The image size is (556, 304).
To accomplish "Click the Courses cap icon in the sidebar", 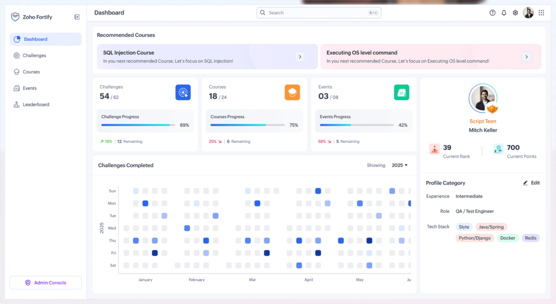I will pos(16,72).
